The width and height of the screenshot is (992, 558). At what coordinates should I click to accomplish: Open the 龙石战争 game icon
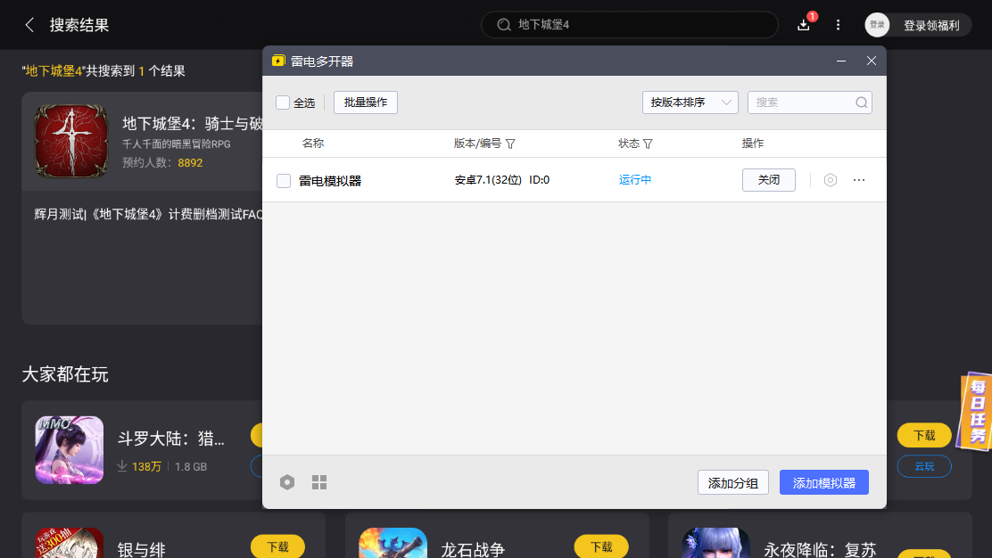click(393, 543)
